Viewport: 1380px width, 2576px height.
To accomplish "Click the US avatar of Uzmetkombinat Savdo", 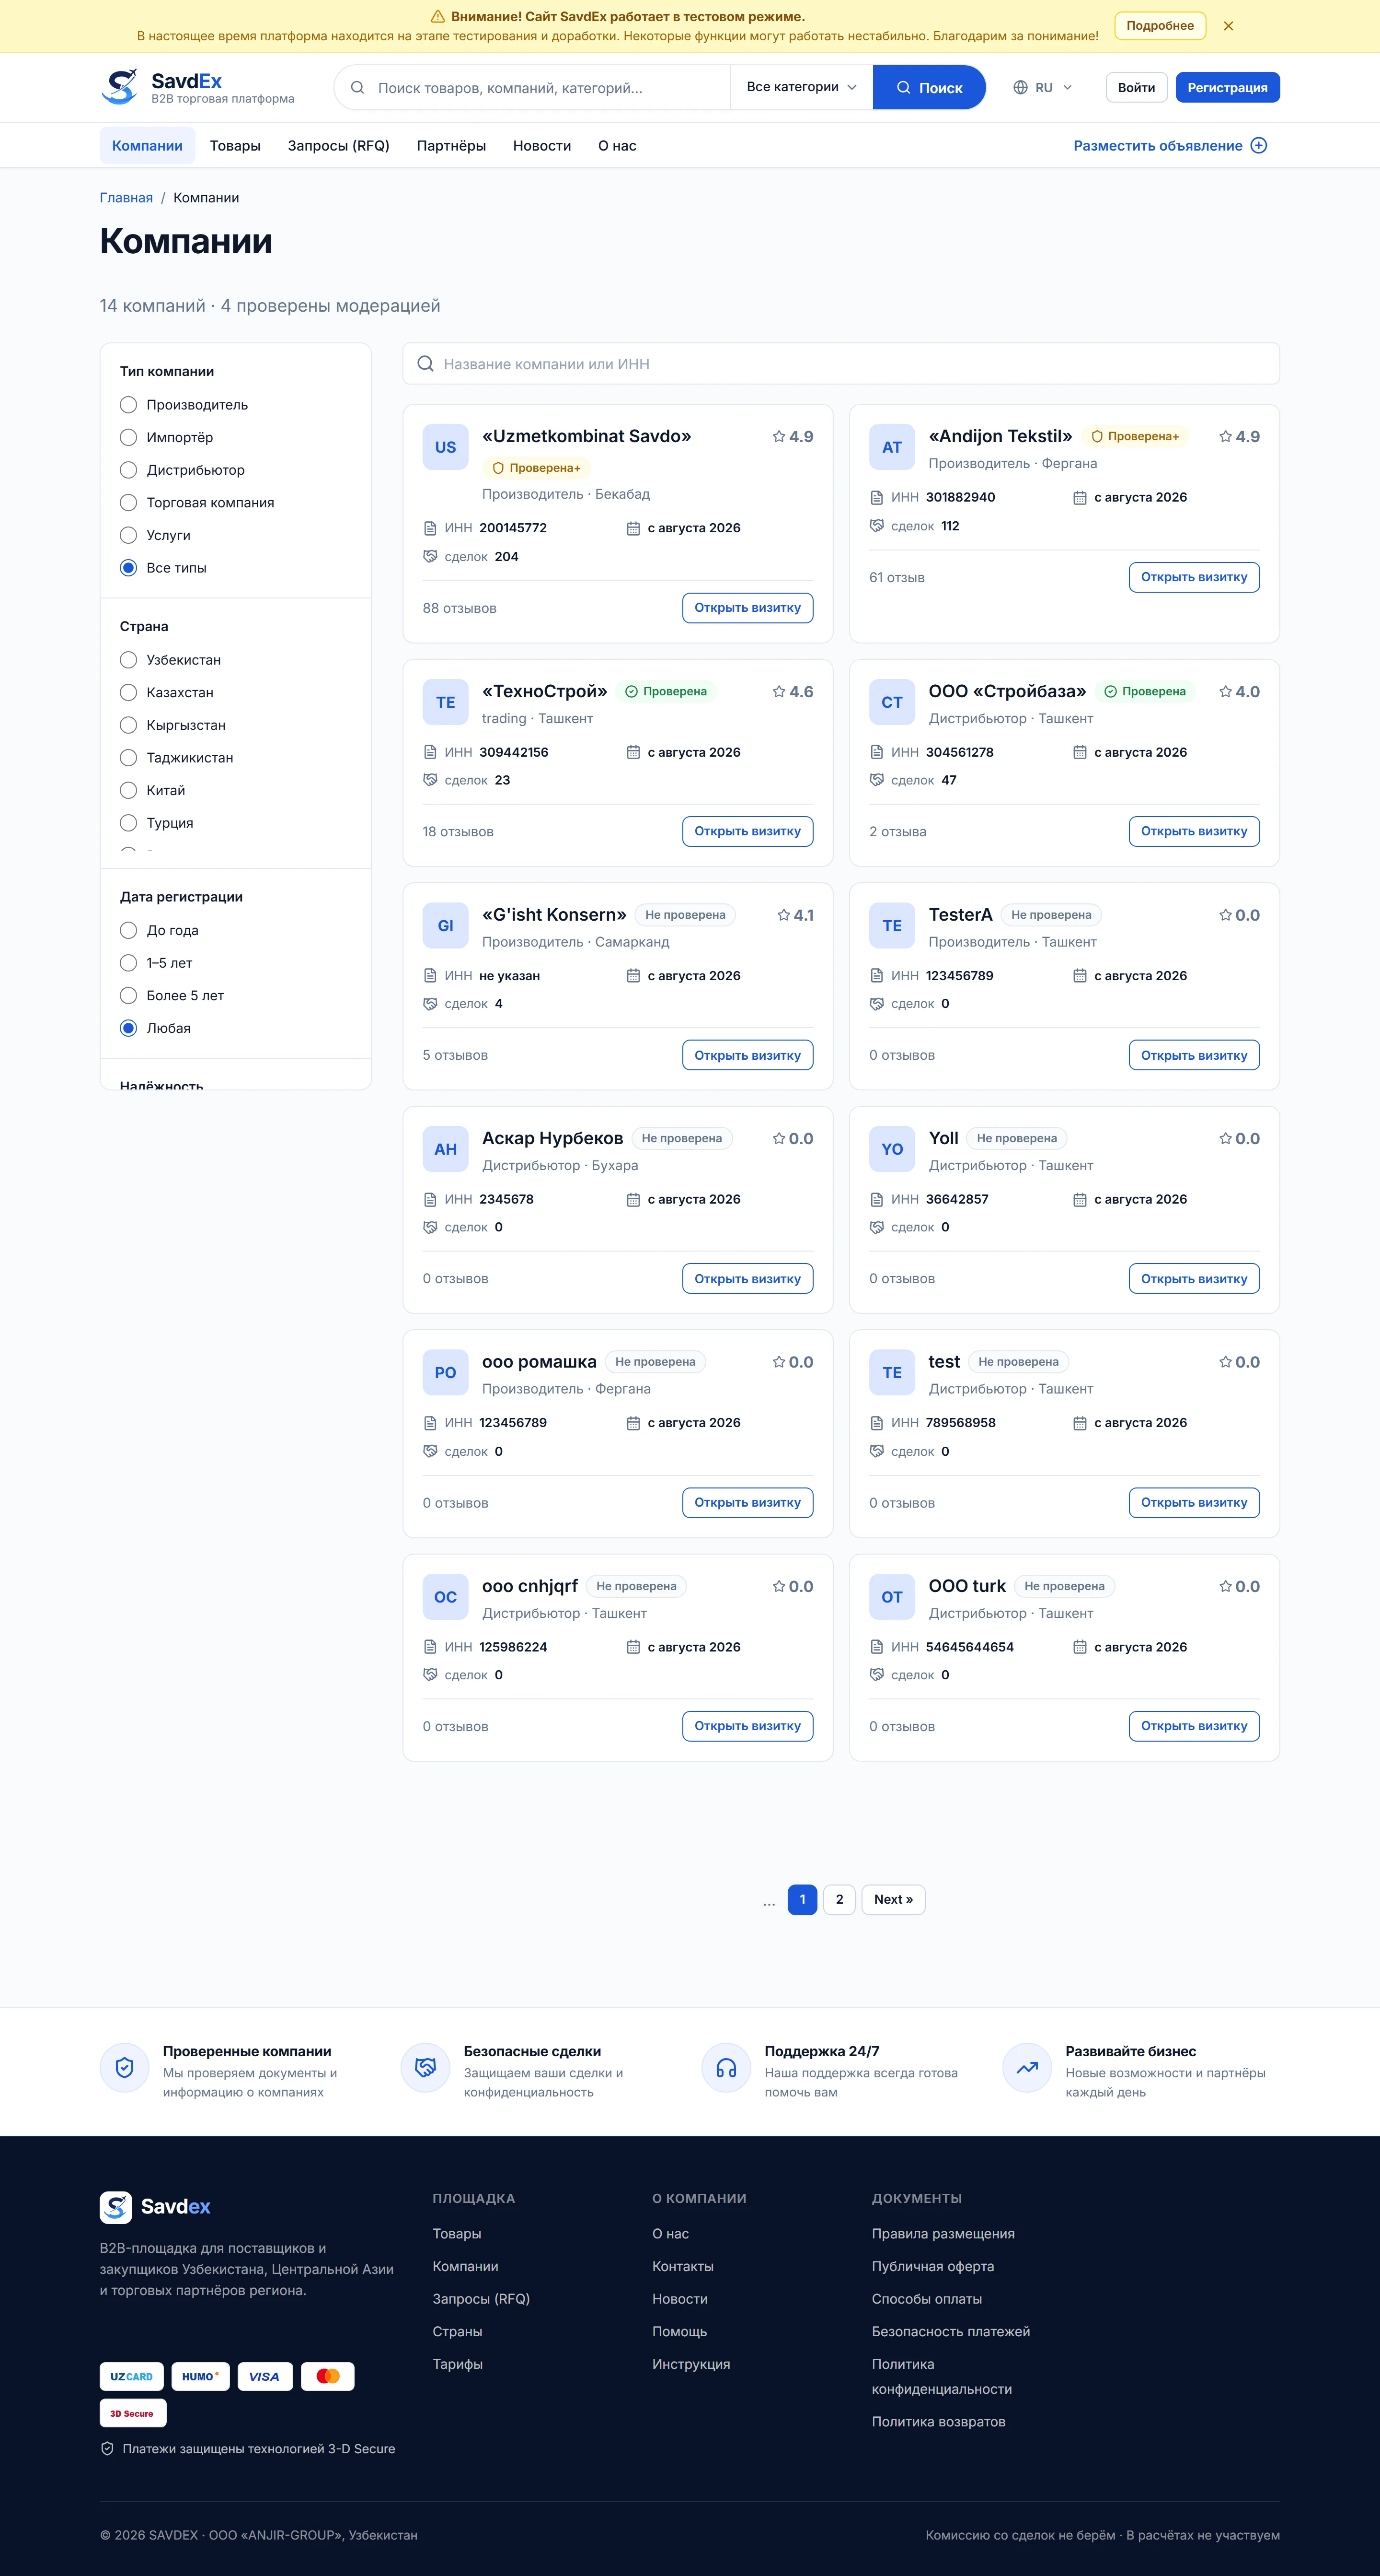I will tap(446, 447).
